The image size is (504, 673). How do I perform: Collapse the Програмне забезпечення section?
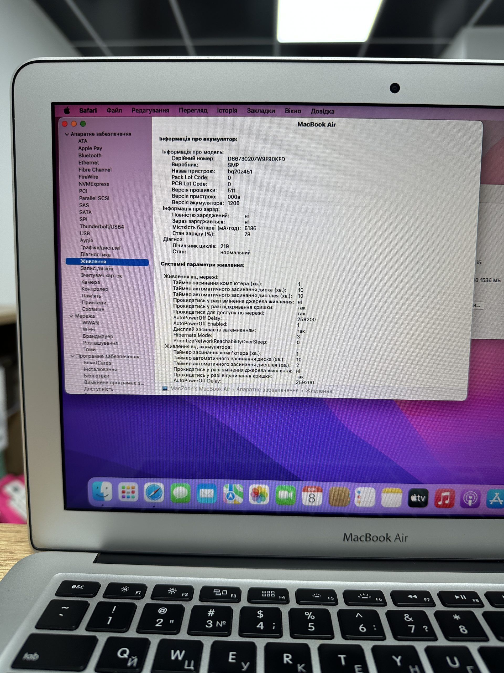pos(73,356)
